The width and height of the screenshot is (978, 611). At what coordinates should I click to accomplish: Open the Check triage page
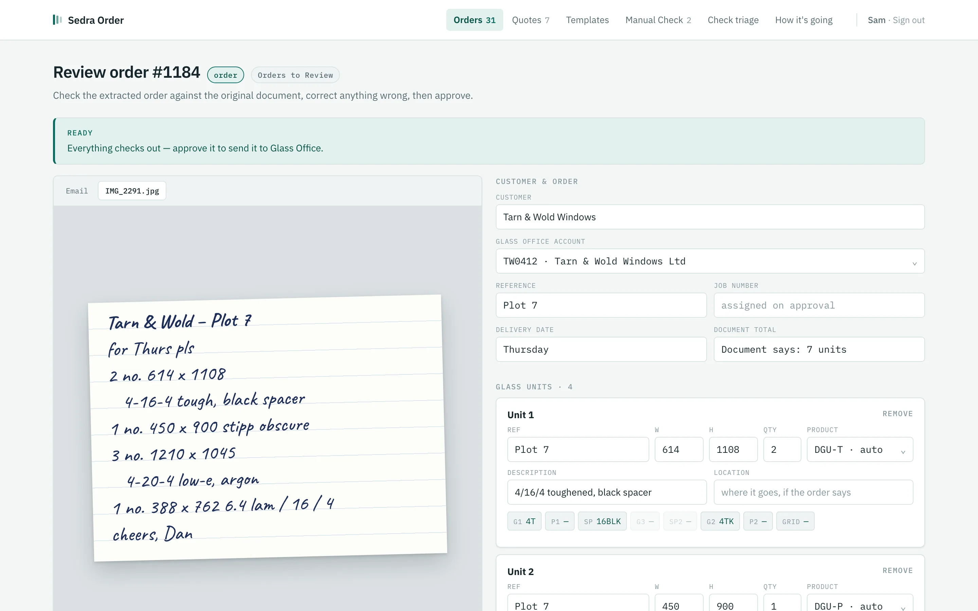click(733, 20)
